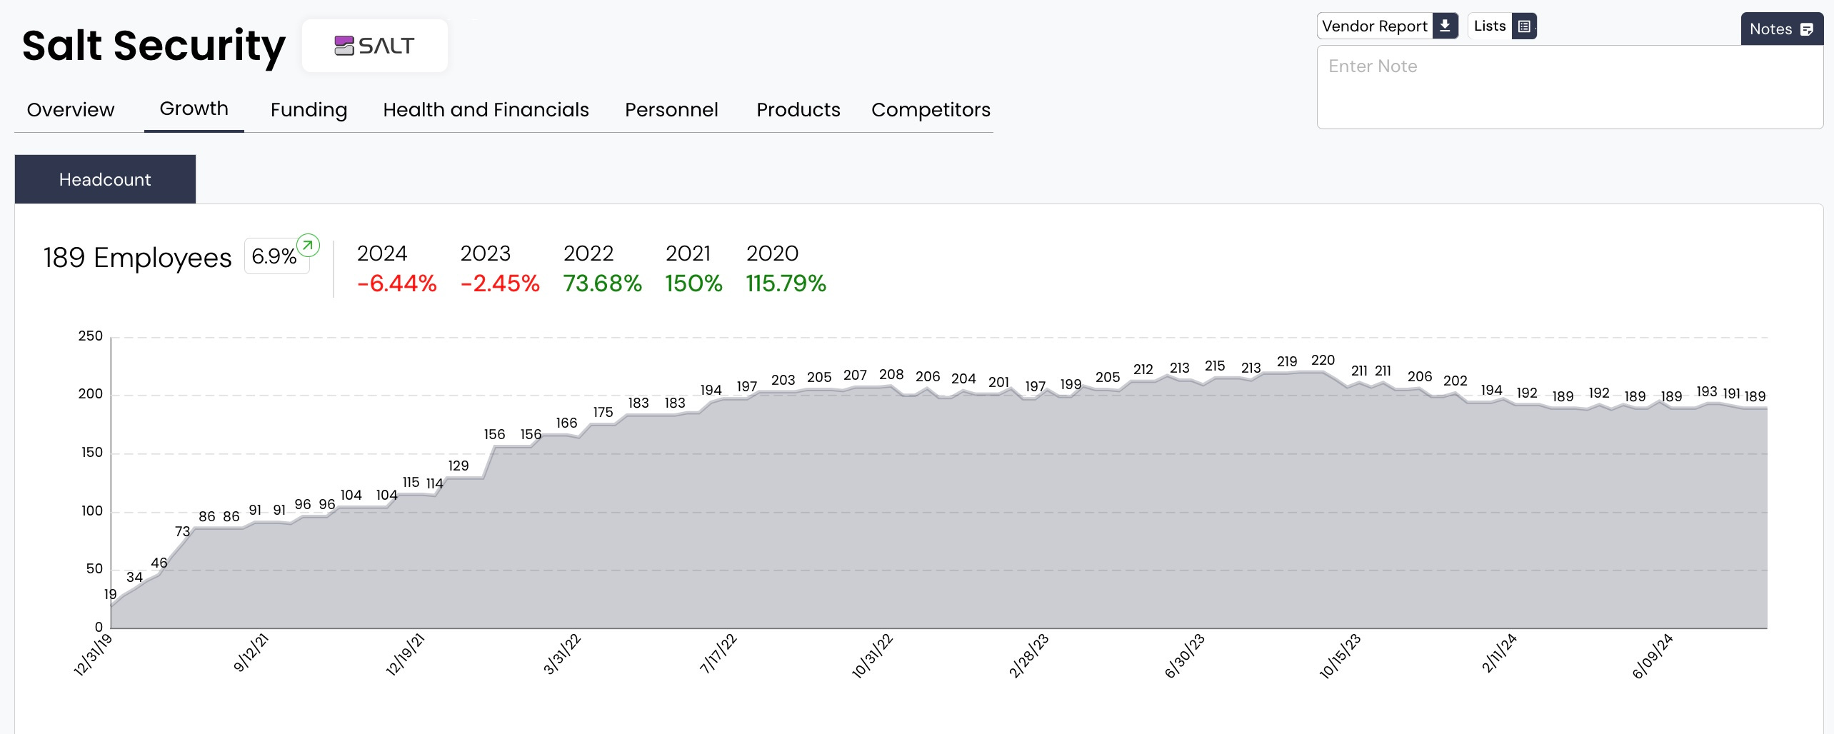Click the 2024 growth value -6.44%
The width and height of the screenshot is (1834, 734).
[396, 283]
